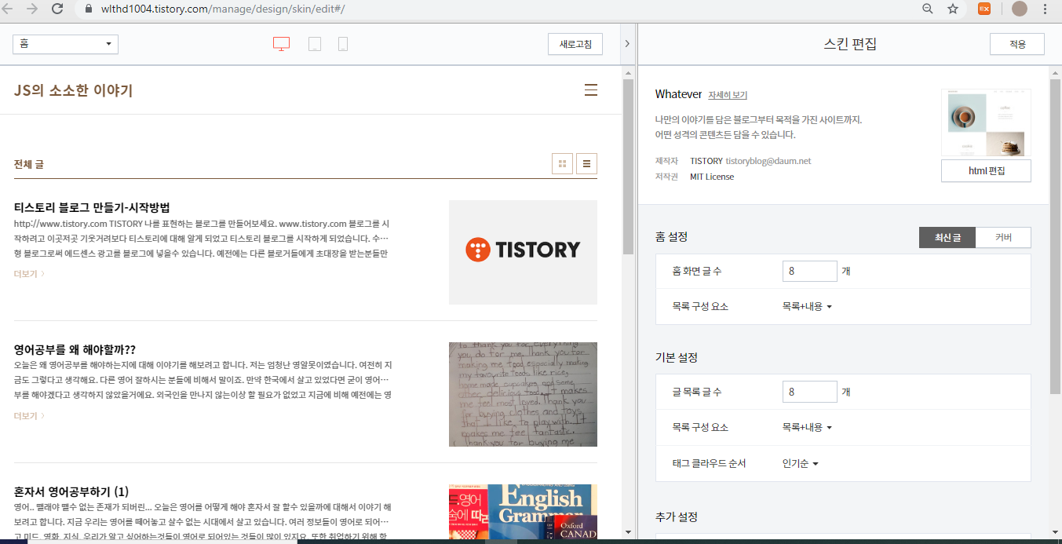Click the 글 목록 글 수 input field

pyautogui.click(x=810, y=392)
